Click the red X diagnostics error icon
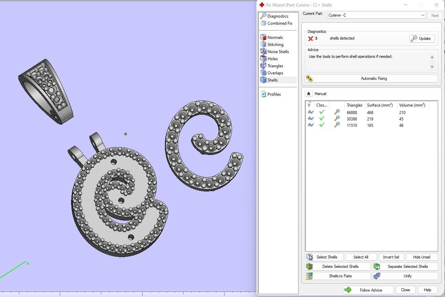 point(310,39)
